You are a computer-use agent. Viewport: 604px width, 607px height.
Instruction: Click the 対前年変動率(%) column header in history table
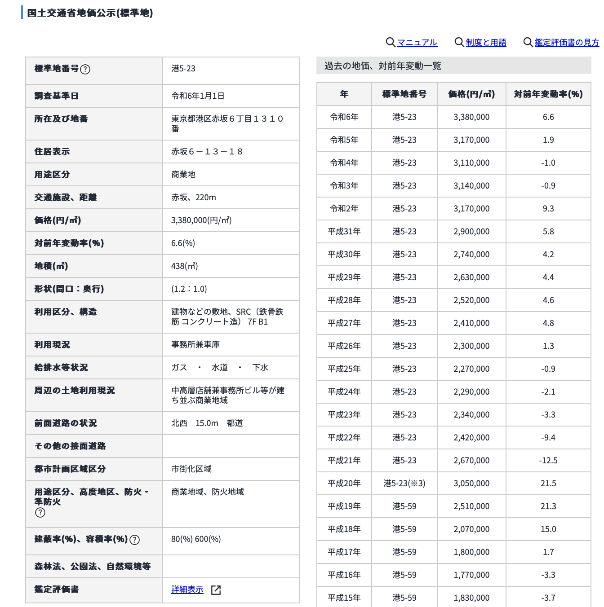(548, 94)
